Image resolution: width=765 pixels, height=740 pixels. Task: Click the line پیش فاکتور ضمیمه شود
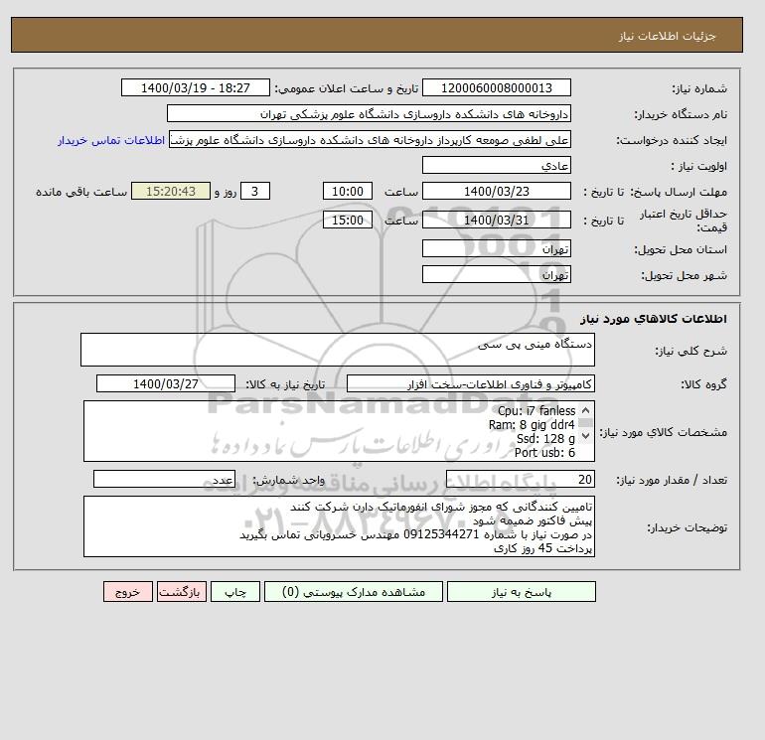(x=533, y=520)
